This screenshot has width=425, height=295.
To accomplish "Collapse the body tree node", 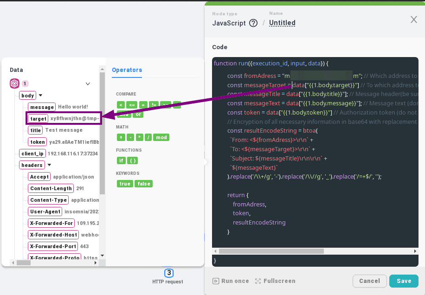I will tap(40, 96).
